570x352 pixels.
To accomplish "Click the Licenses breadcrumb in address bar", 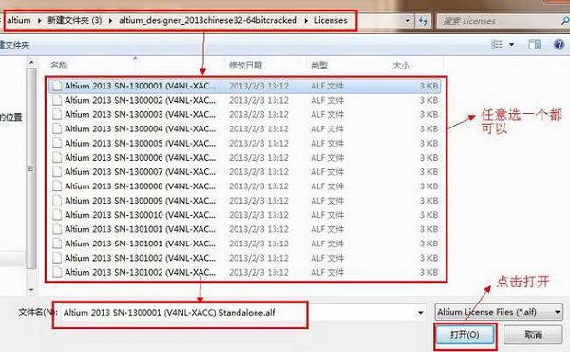I will coord(331,20).
